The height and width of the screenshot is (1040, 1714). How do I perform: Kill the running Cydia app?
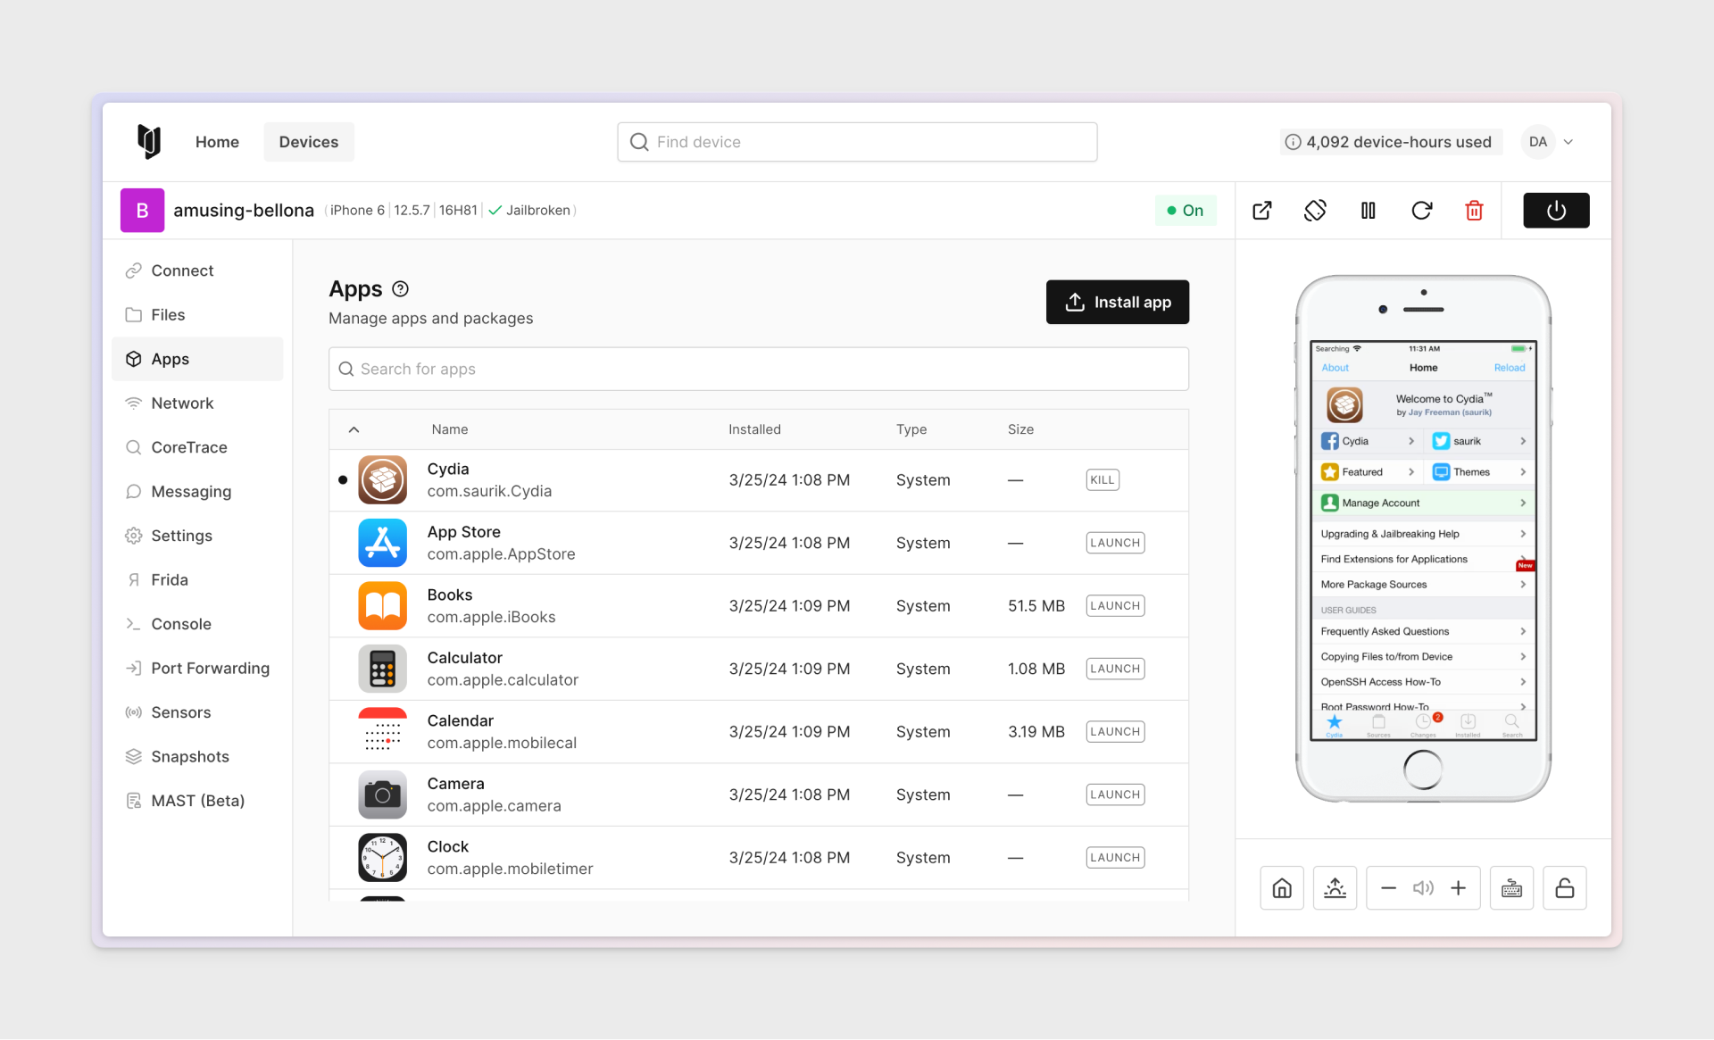(1102, 480)
